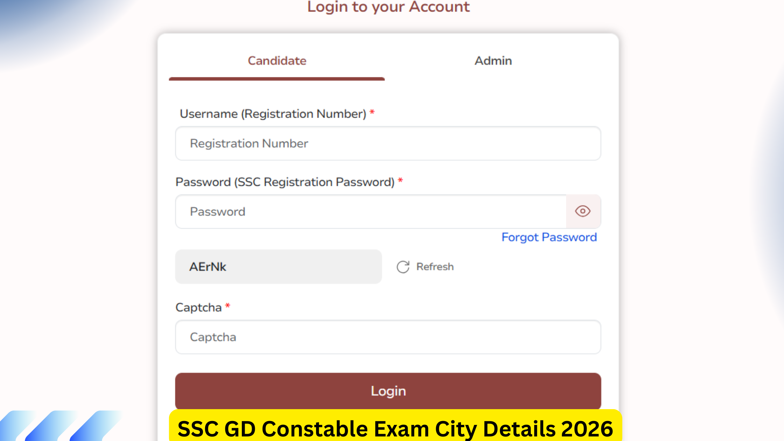The width and height of the screenshot is (784, 441).
Task: Select the Candidate tab
Action: pos(276,61)
